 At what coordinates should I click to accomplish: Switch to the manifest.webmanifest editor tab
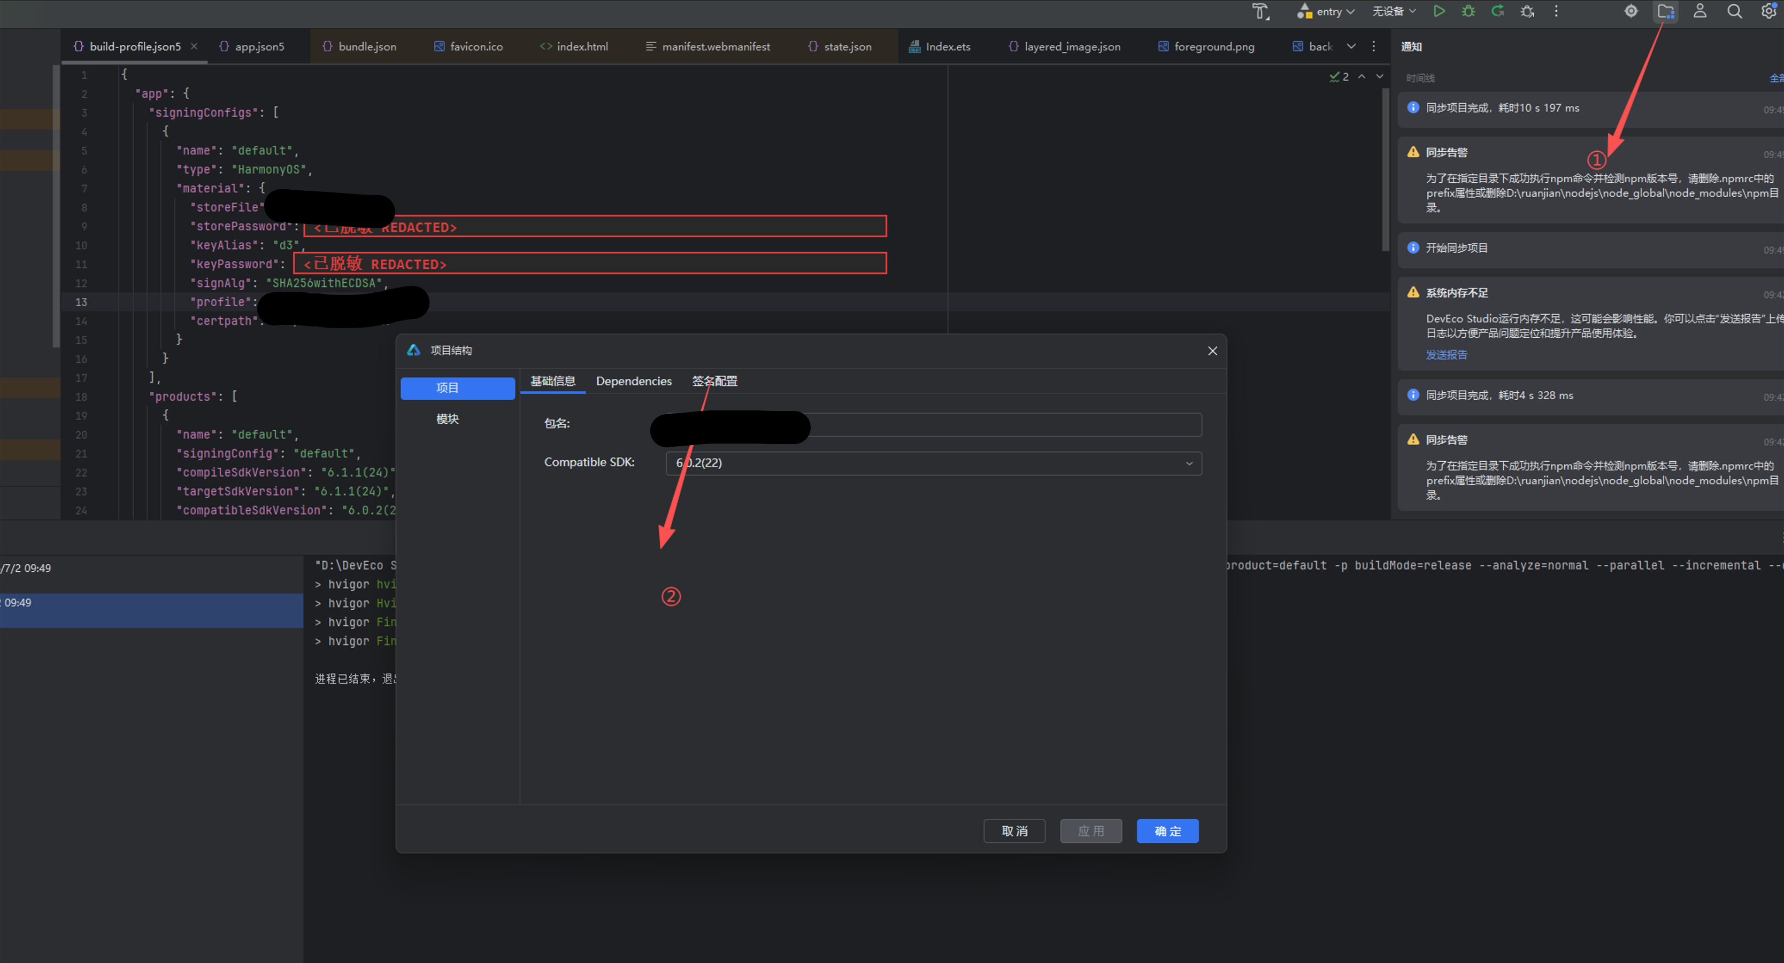click(708, 46)
